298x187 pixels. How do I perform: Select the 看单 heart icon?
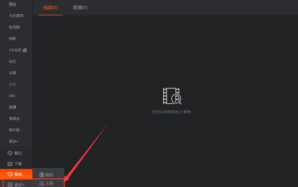tap(10, 174)
